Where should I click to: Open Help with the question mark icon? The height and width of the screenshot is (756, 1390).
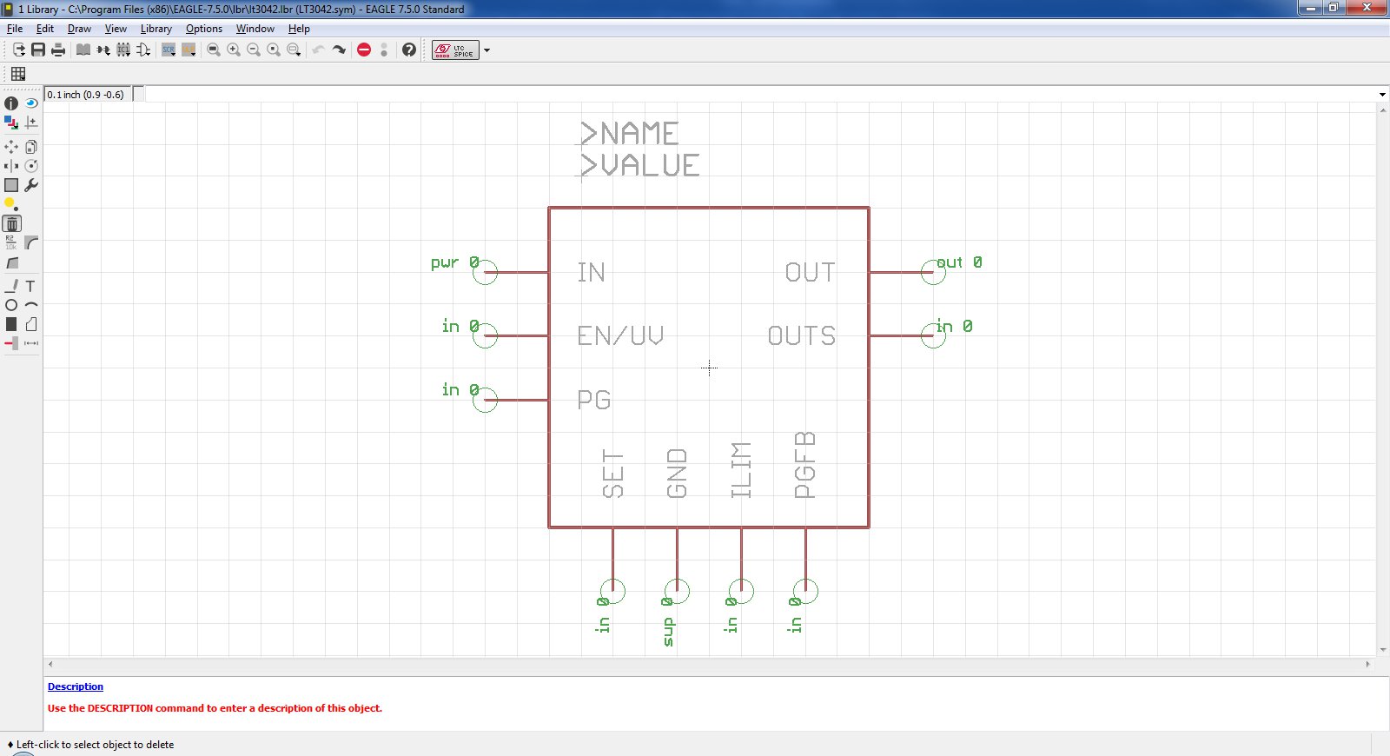409,50
